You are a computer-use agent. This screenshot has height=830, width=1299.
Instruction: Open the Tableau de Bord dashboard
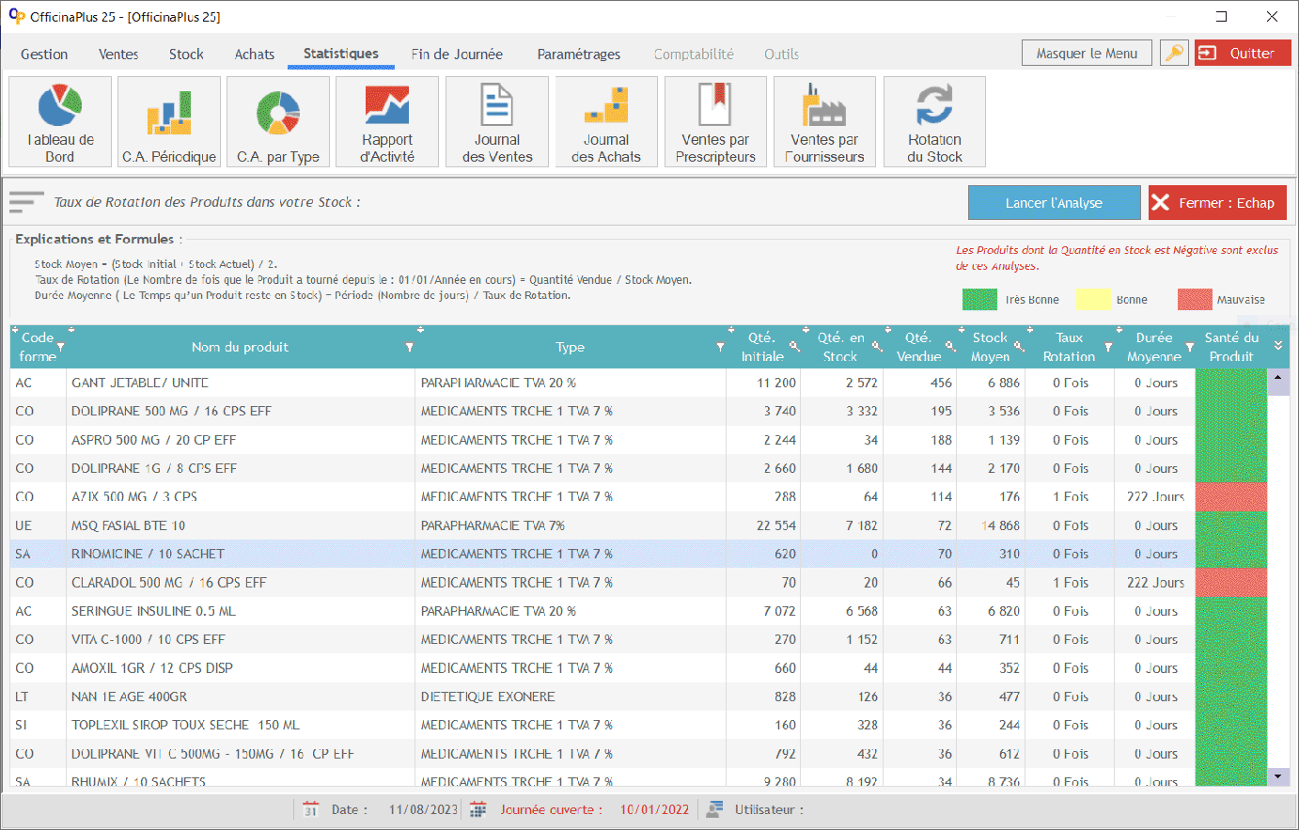(60, 122)
